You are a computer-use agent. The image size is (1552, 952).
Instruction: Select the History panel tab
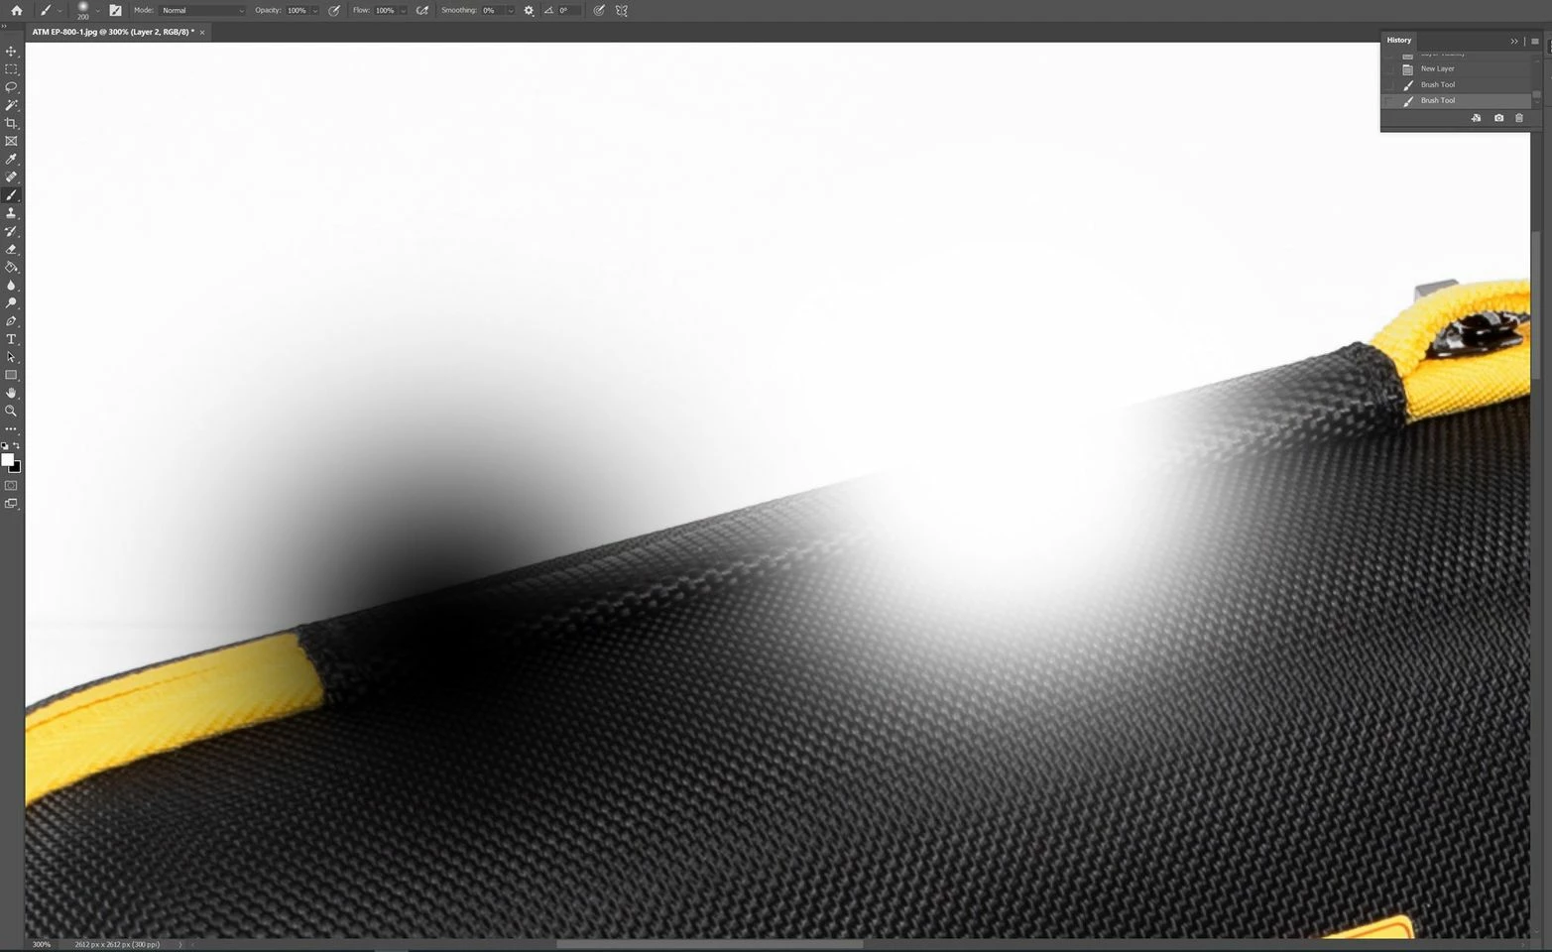[x=1398, y=40]
